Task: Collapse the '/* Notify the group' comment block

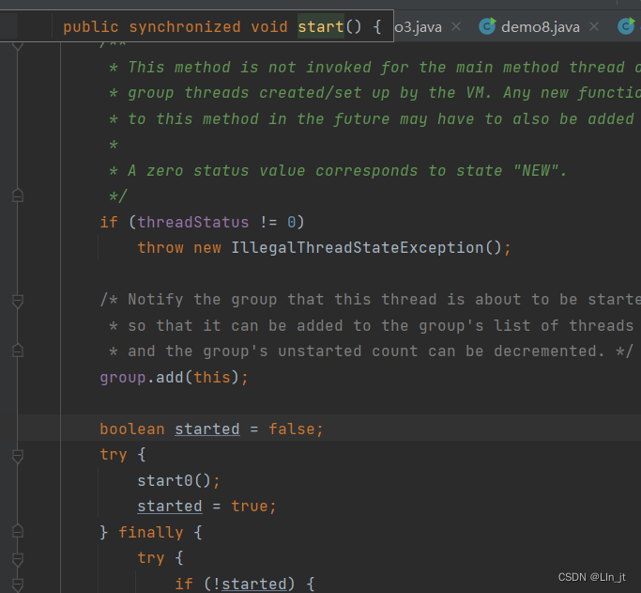Action: point(18,302)
